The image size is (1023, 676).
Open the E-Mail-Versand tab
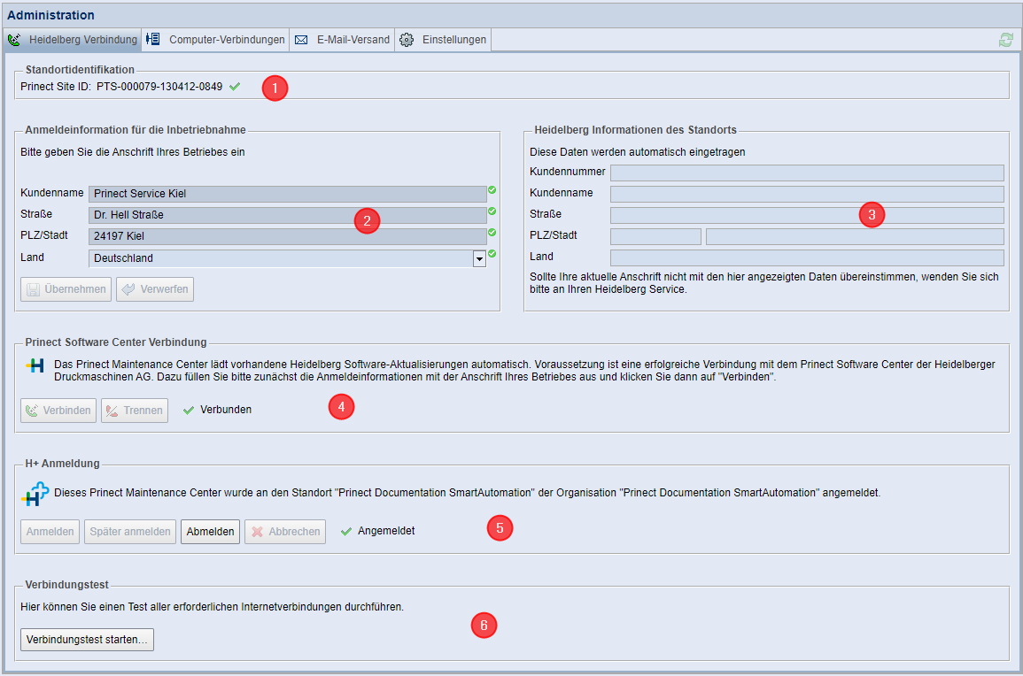(x=342, y=40)
